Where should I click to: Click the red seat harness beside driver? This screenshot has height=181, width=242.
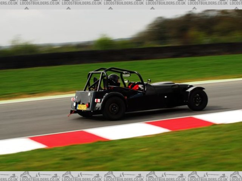134,86
